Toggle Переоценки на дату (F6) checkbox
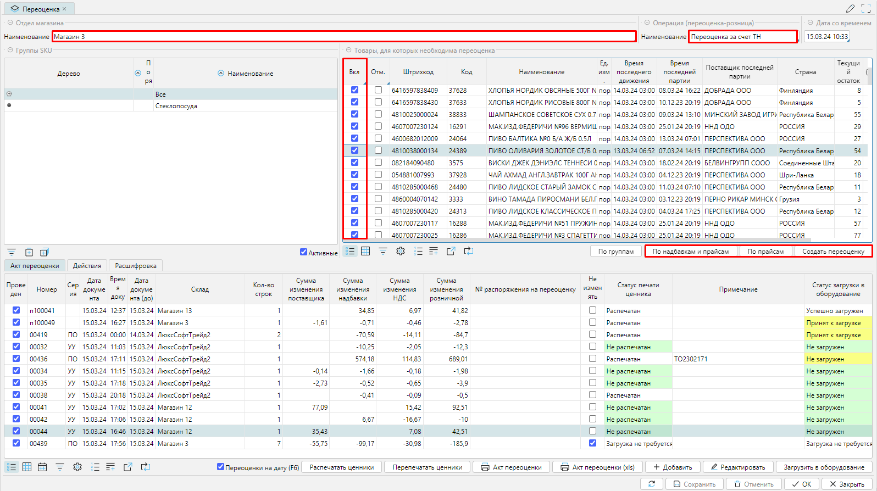 tap(220, 467)
